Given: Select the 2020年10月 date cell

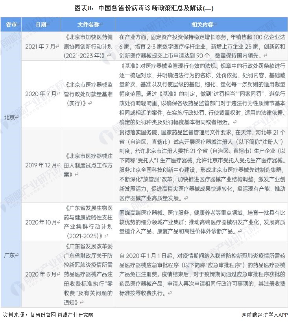Looking at the screenshot, I should [41, 222].
